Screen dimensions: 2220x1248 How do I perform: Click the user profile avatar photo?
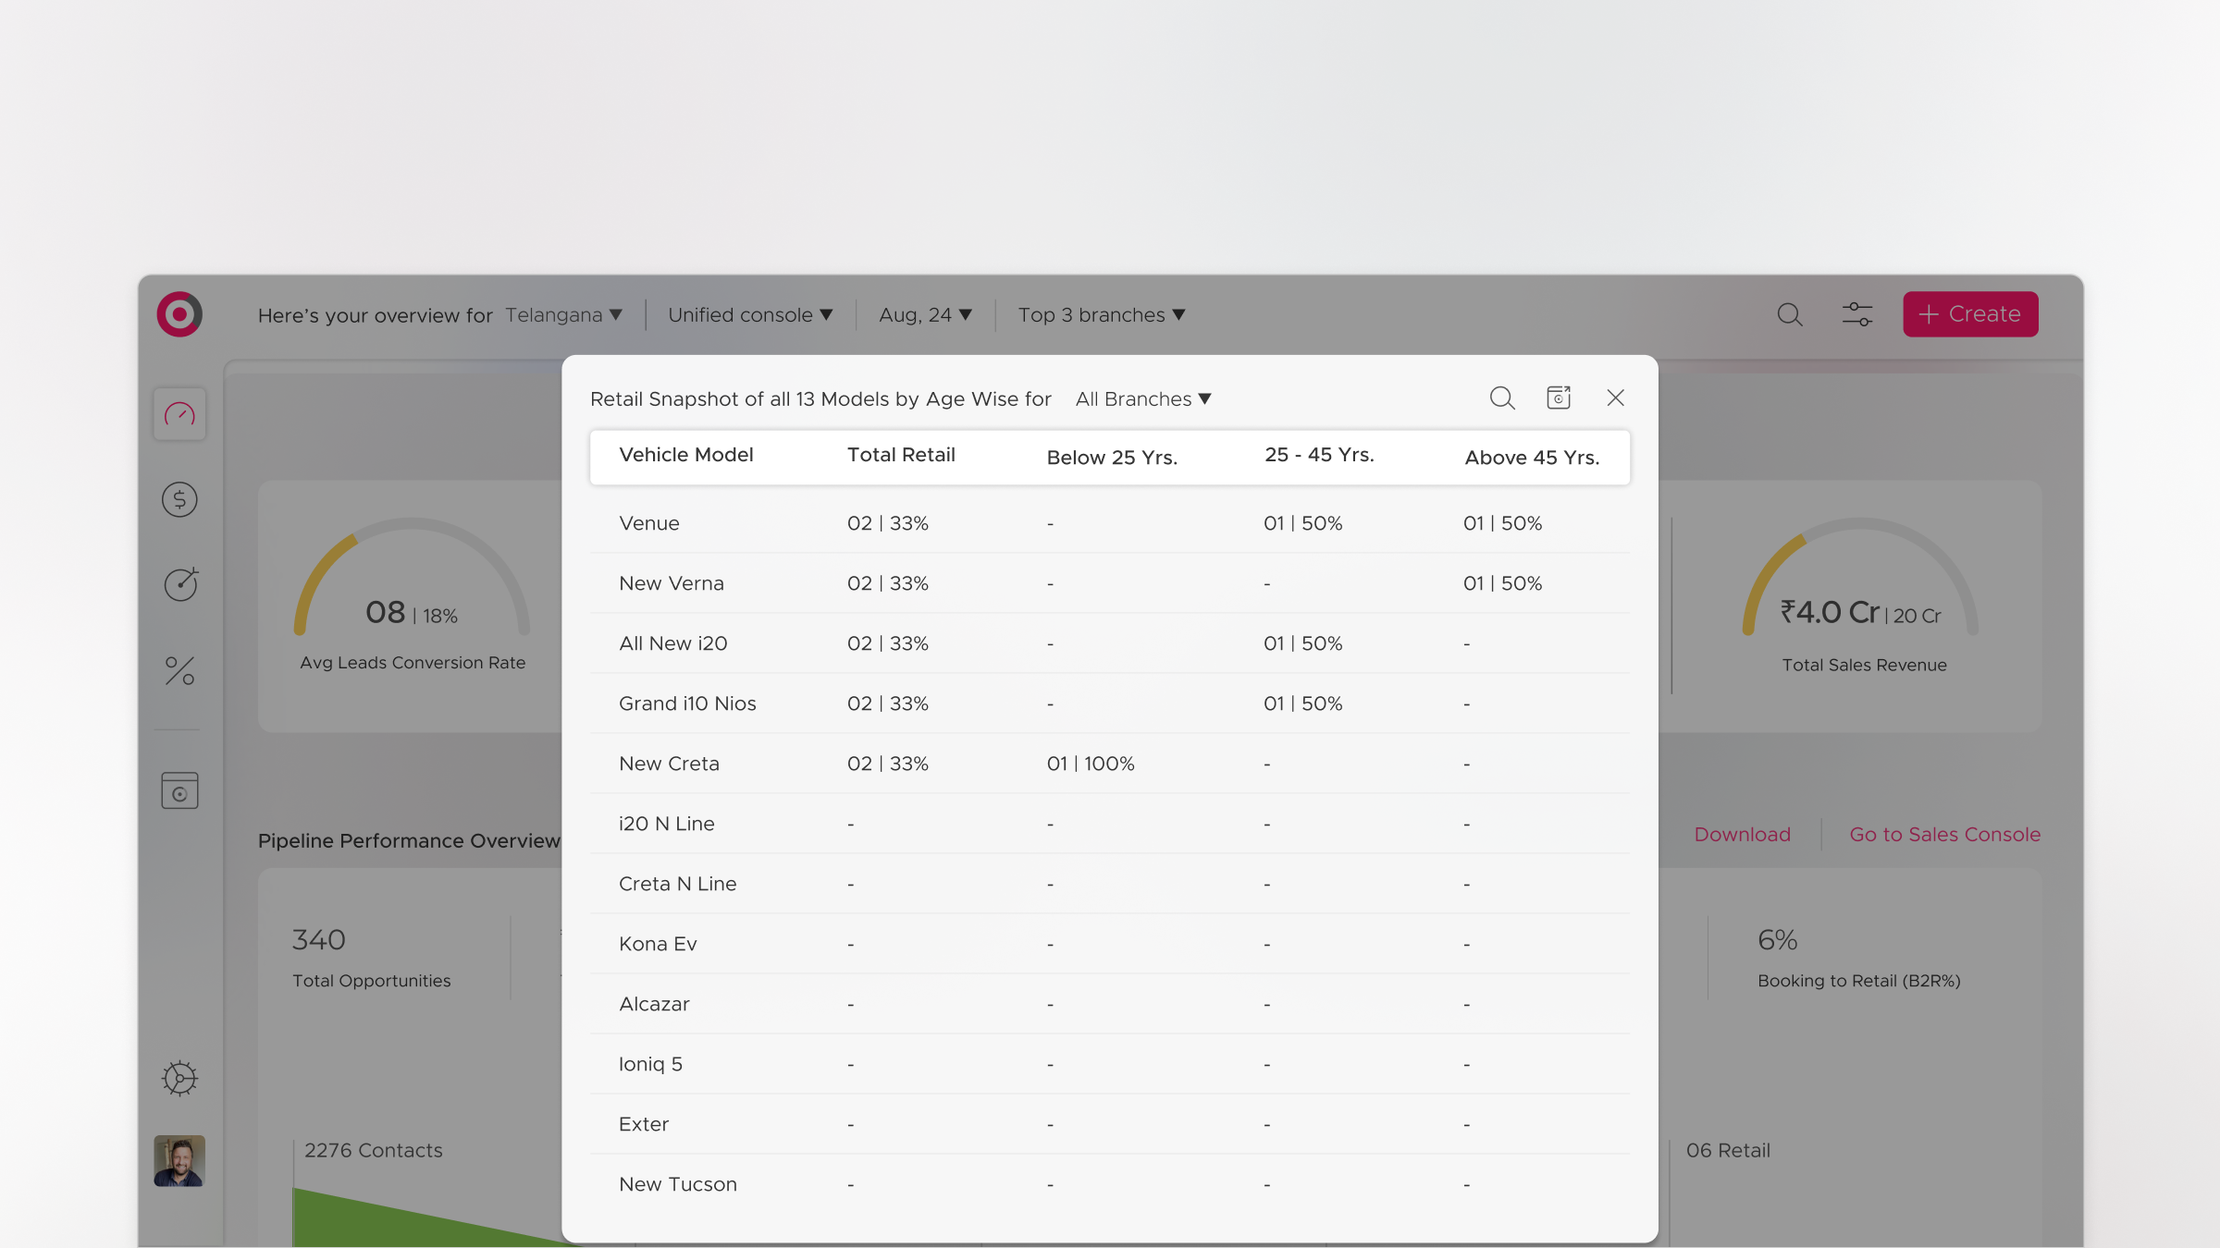[179, 1161]
